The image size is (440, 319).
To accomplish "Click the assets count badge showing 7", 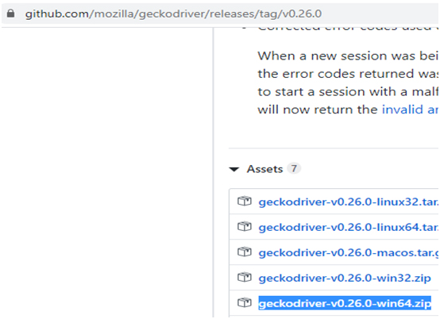I will coord(294,168).
